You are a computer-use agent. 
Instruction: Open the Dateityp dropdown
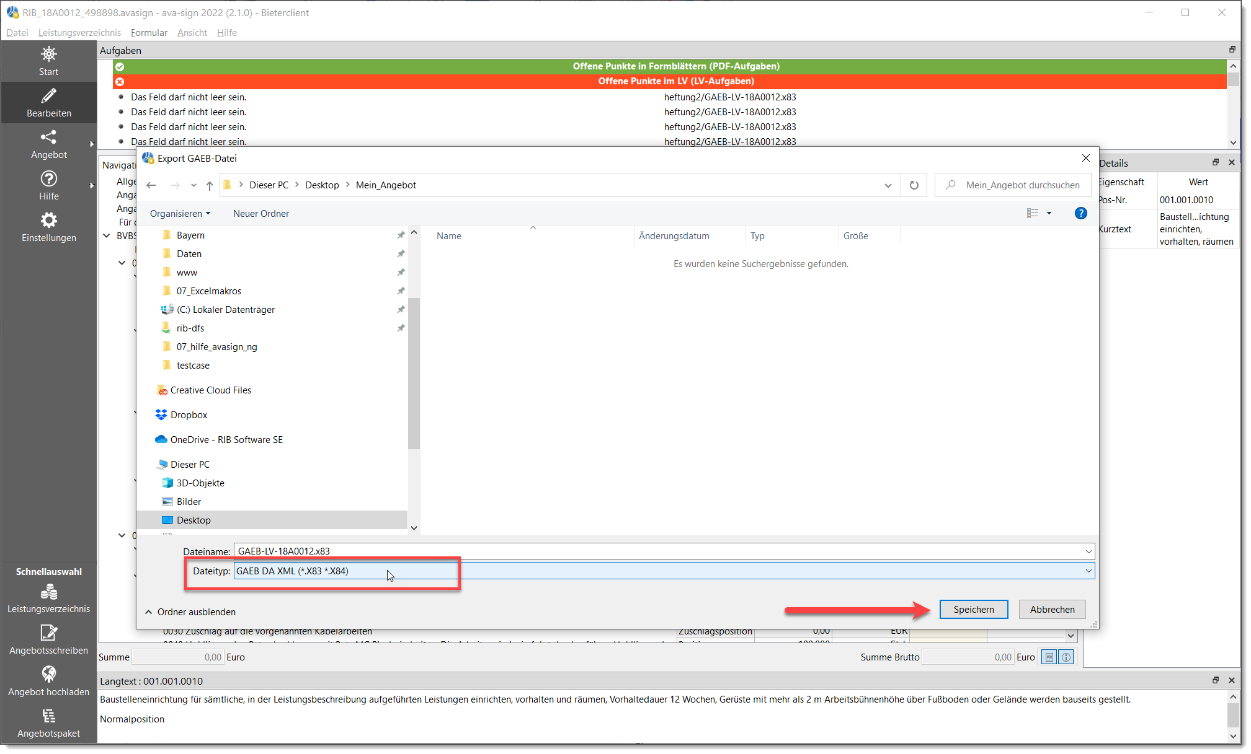click(x=1088, y=571)
